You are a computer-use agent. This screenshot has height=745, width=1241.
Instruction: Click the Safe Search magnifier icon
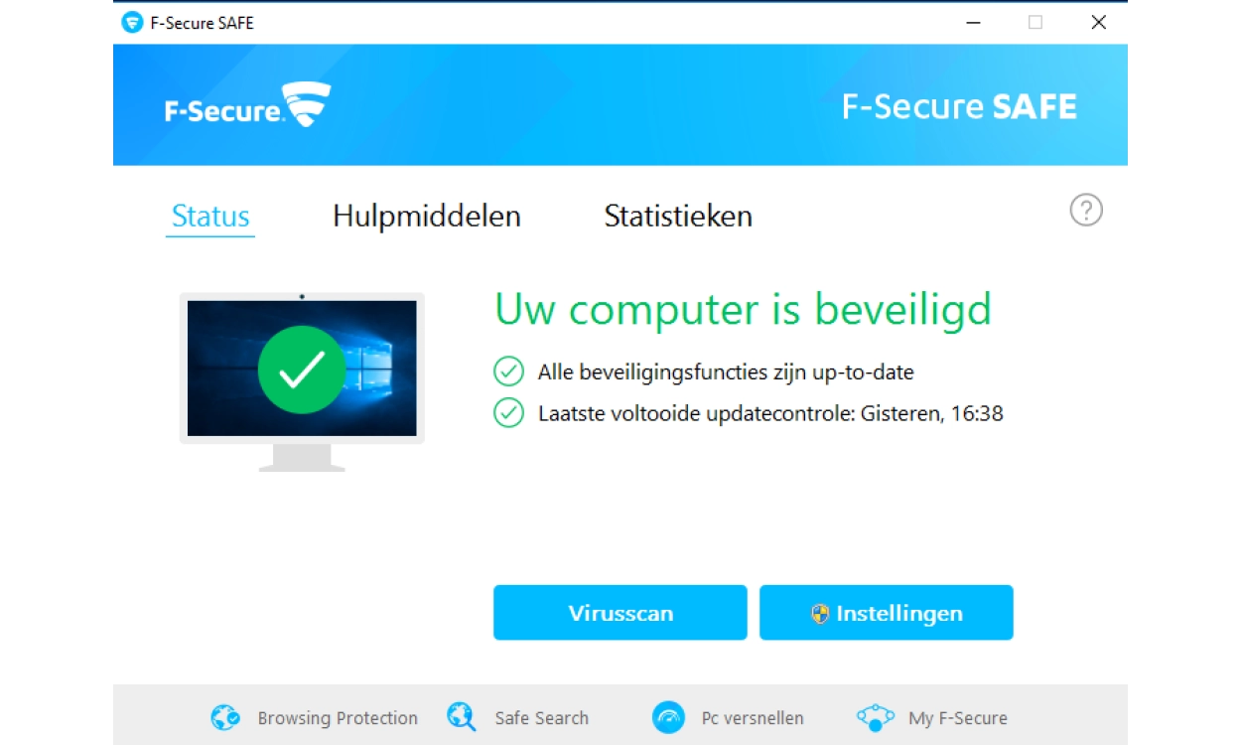coord(462,716)
